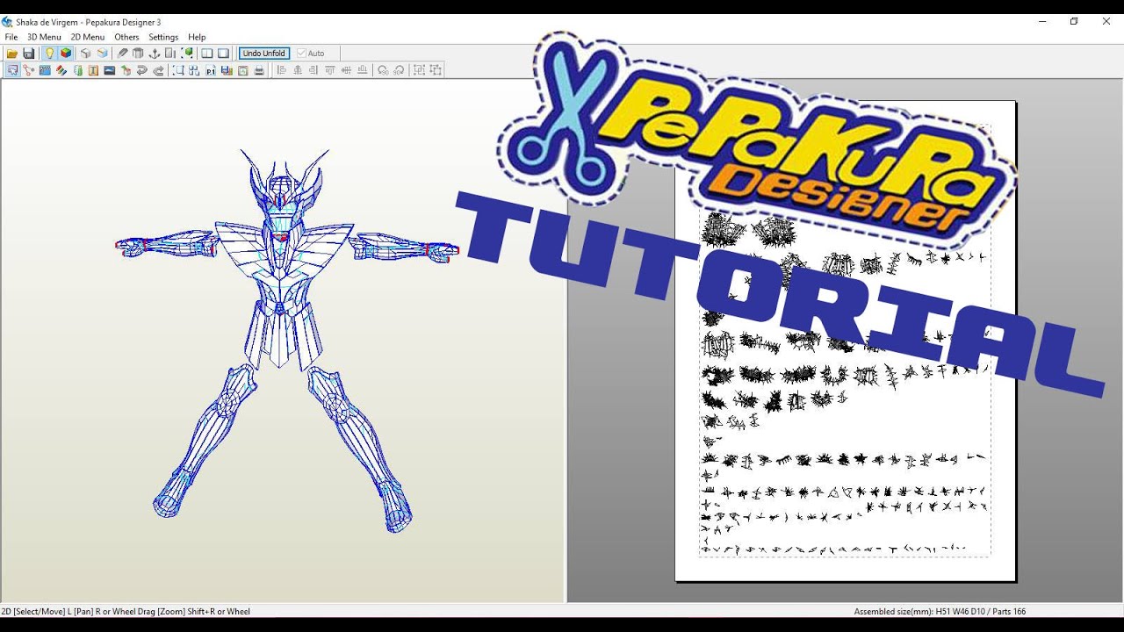Open the File menu
The image size is (1124, 632).
point(11,37)
